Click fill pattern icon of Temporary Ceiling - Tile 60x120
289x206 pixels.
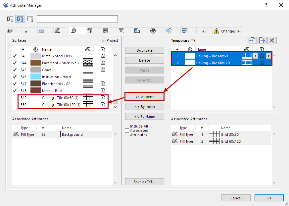pos(247,63)
